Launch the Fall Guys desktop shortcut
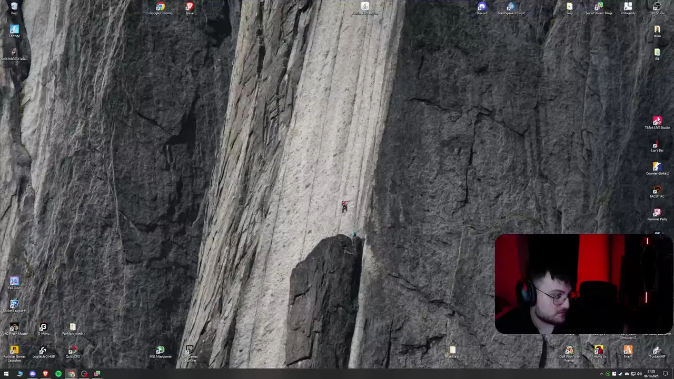This screenshot has width=674, height=379. 14,283
